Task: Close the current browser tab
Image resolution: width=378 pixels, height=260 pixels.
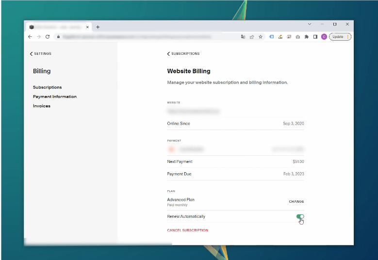Action: [87, 27]
